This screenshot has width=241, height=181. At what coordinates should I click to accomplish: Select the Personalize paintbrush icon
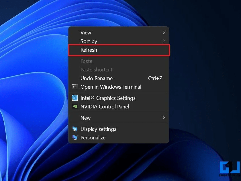click(x=75, y=138)
